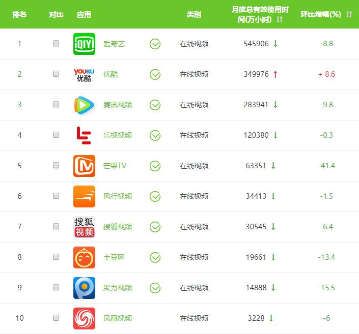Click the Tudou orange face icon
Viewport: 359px width, 334px height.
[84, 257]
